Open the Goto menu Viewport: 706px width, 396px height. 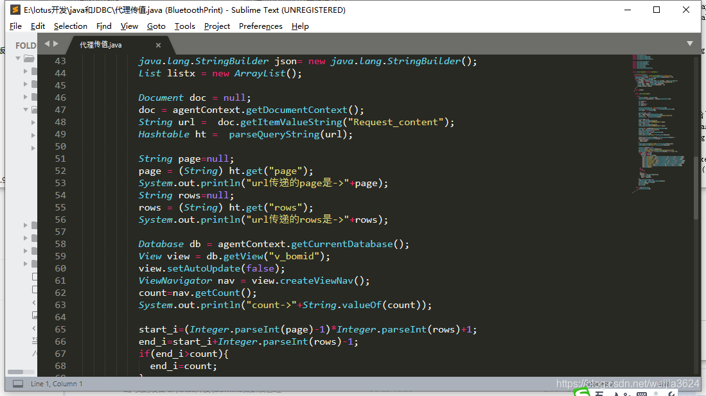coord(156,26)
